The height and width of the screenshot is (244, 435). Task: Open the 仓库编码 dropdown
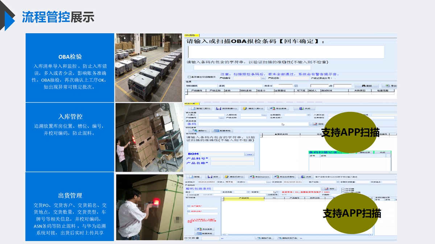308,115
